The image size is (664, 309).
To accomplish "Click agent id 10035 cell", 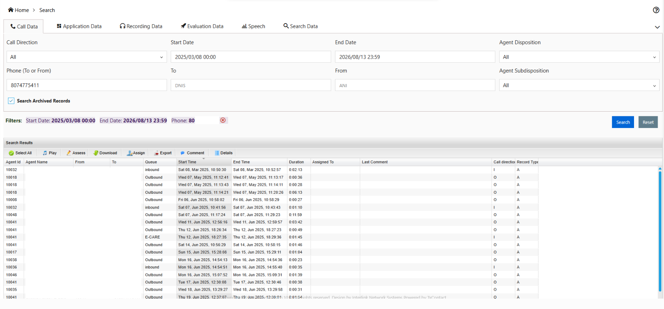I will pos(14,290).
